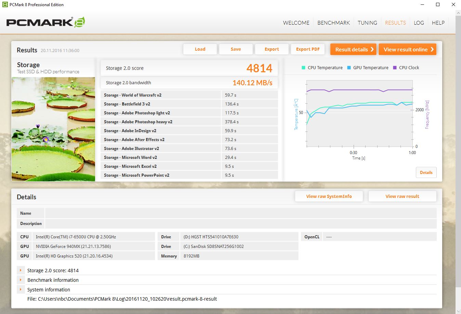Click the result file path text
This screenshot has height=314, width=461.
click(x=122, y=299)
